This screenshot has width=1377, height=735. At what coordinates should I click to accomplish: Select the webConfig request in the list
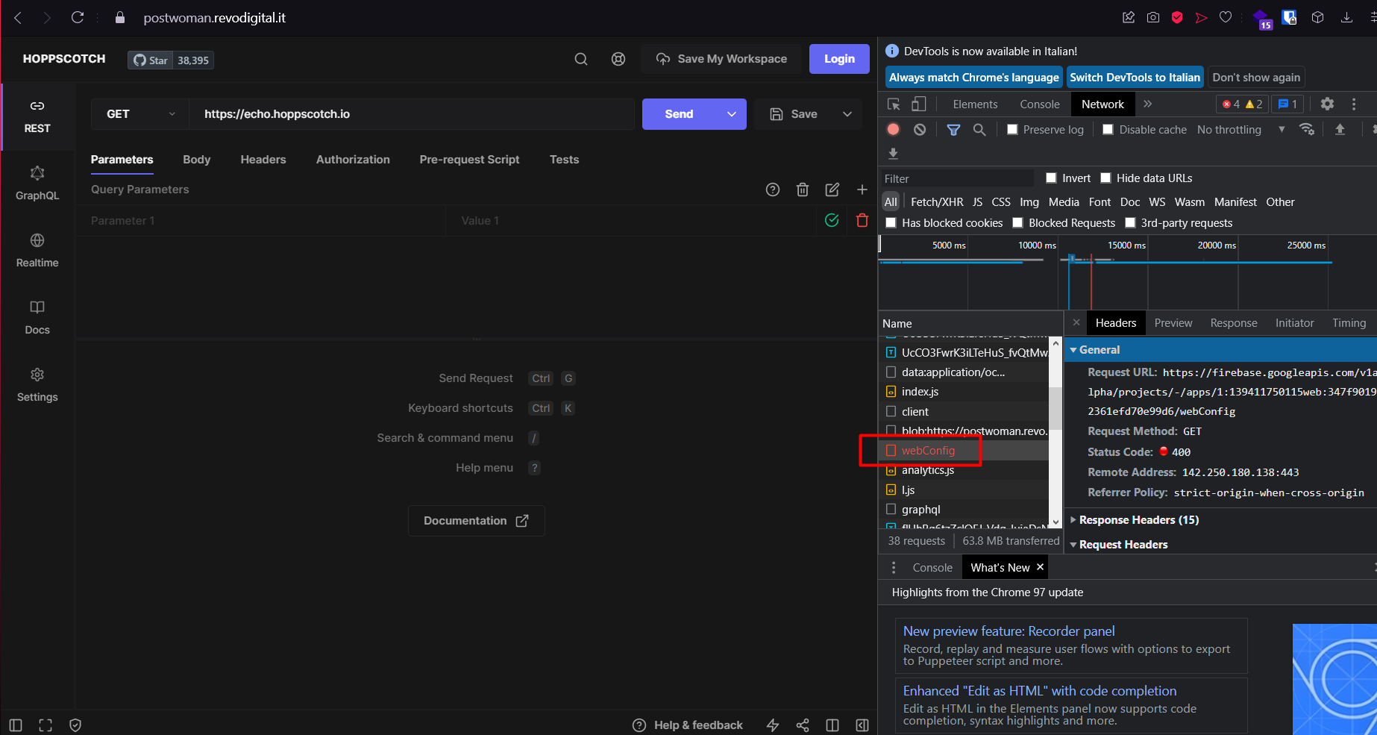(x=928, y=450)
